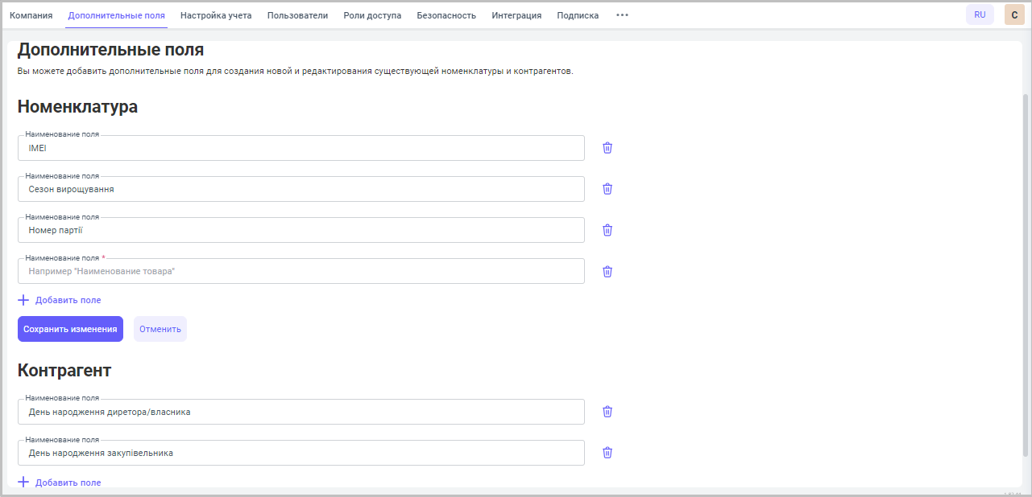Open the three-dots more tabs menu
Image resolution: width=1032 pixels, height=497 pixels.
pyautogui.click(x=622, y=15)
